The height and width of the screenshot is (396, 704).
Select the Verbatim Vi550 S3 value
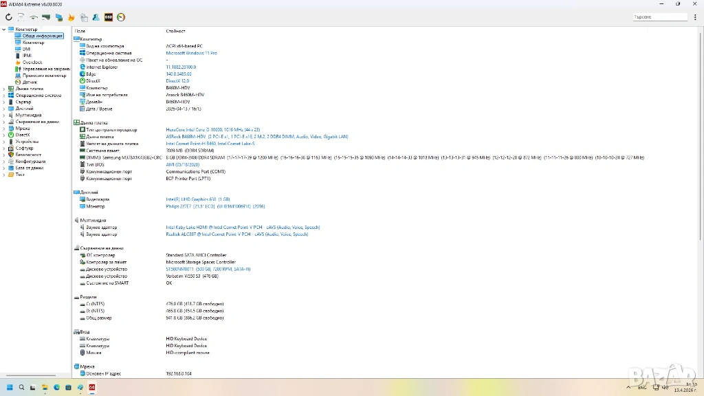click(x=192, y=276)
